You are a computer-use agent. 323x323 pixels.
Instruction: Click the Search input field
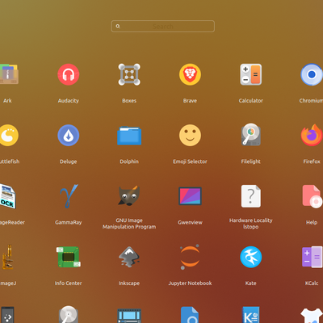click(x=163, y=27)
